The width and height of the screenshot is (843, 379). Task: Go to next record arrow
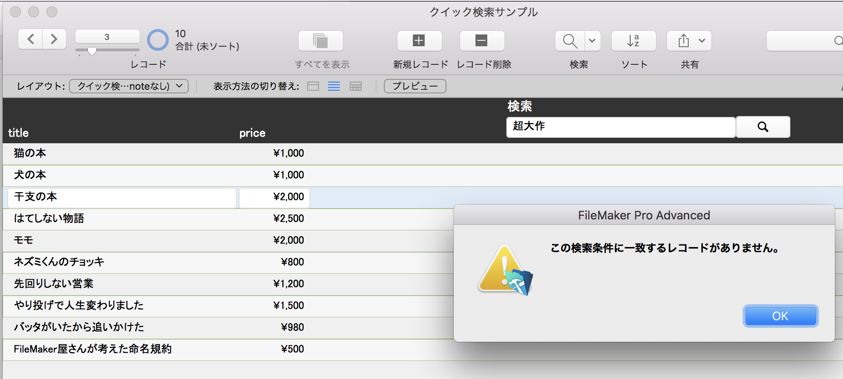pos(54,39)
